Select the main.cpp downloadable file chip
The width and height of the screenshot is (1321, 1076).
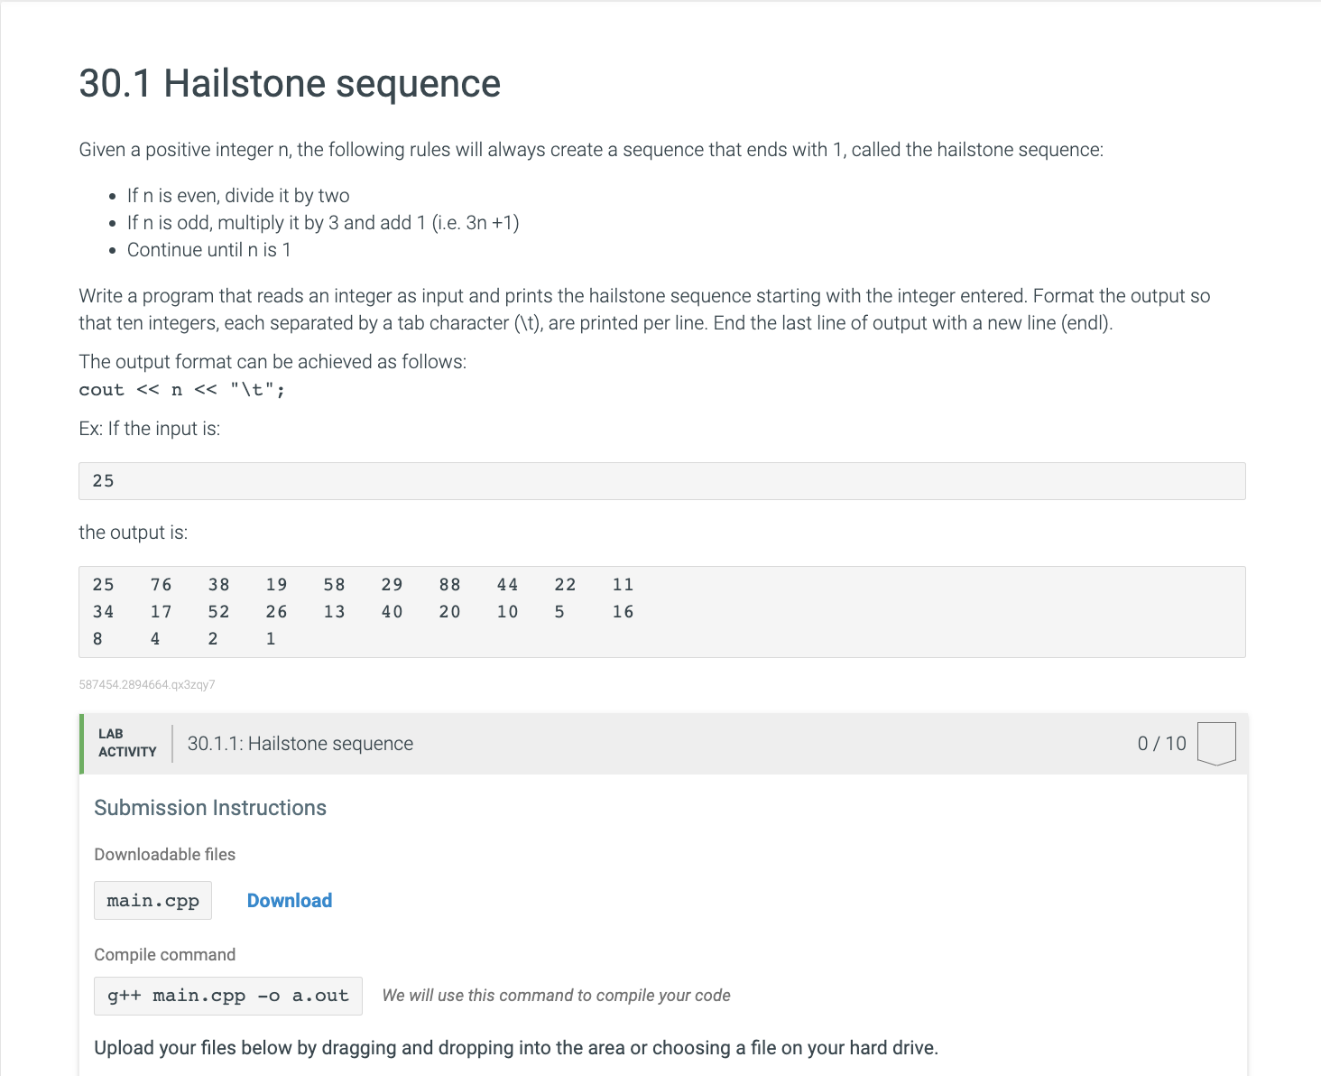point(152,900)
